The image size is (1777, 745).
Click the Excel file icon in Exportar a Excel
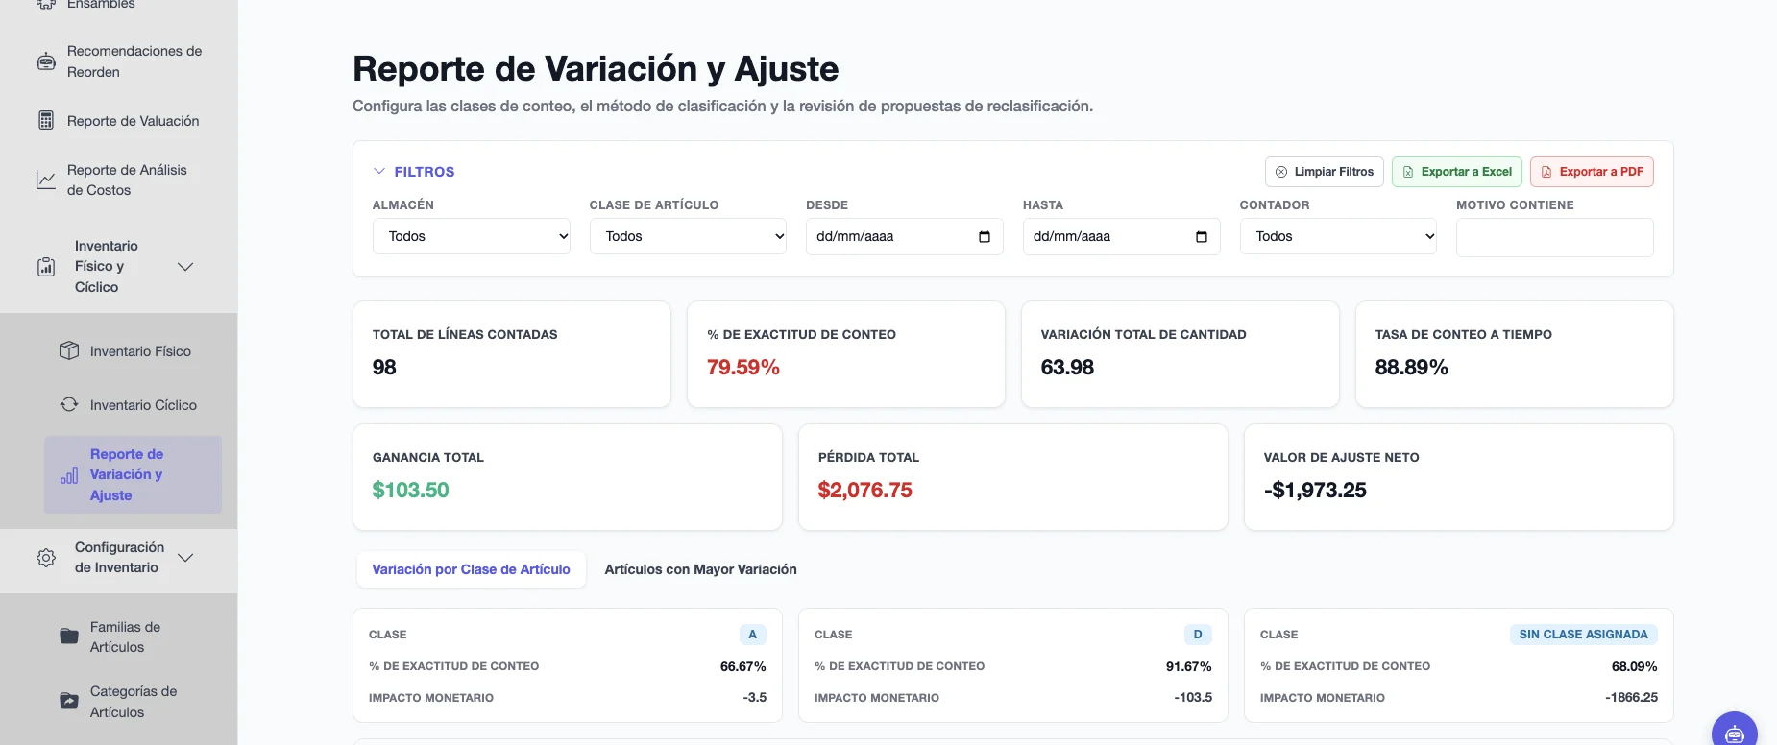click(x=1408, y=172)
